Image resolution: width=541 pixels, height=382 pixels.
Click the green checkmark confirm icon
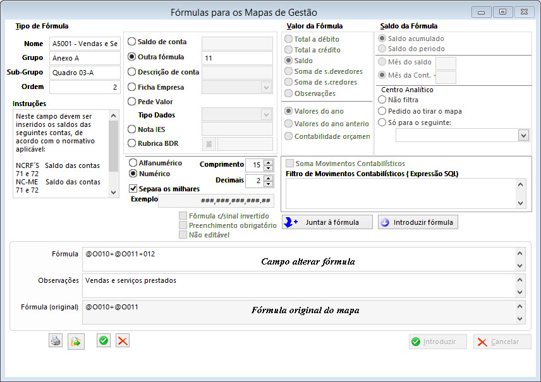(x=104, y=341)
